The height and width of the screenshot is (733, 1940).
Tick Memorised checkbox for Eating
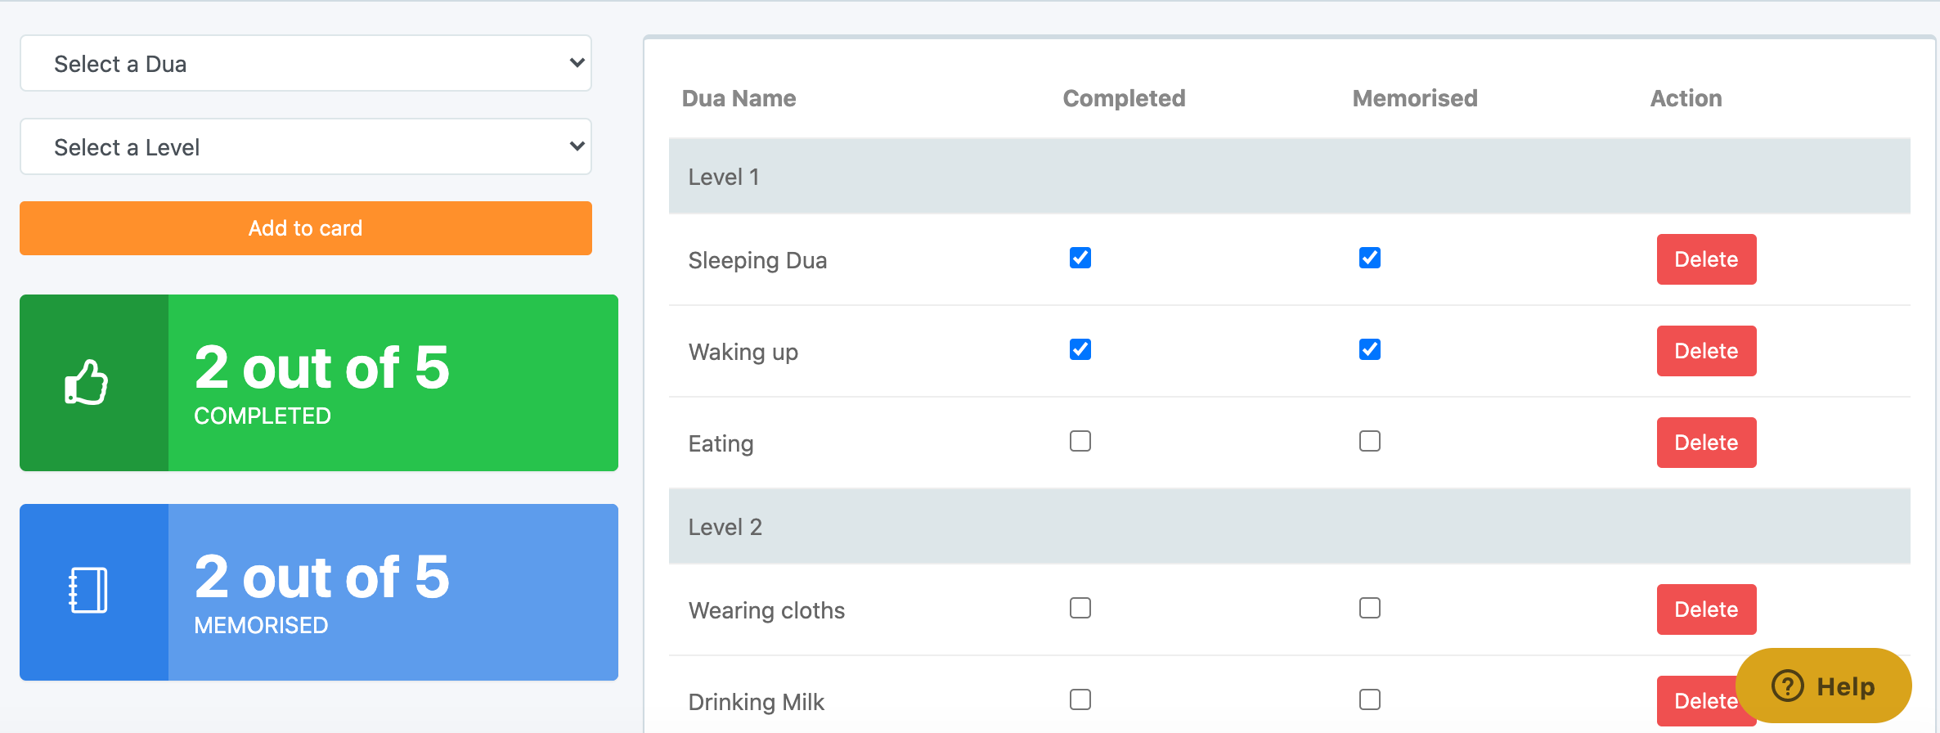[1370, 442]
